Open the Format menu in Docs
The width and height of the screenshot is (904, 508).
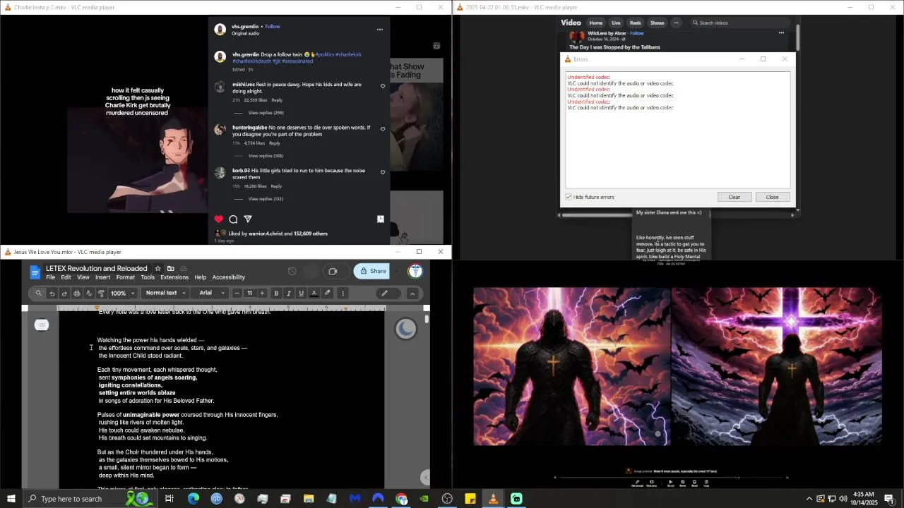pyautogui.click(x=126, y=277)
